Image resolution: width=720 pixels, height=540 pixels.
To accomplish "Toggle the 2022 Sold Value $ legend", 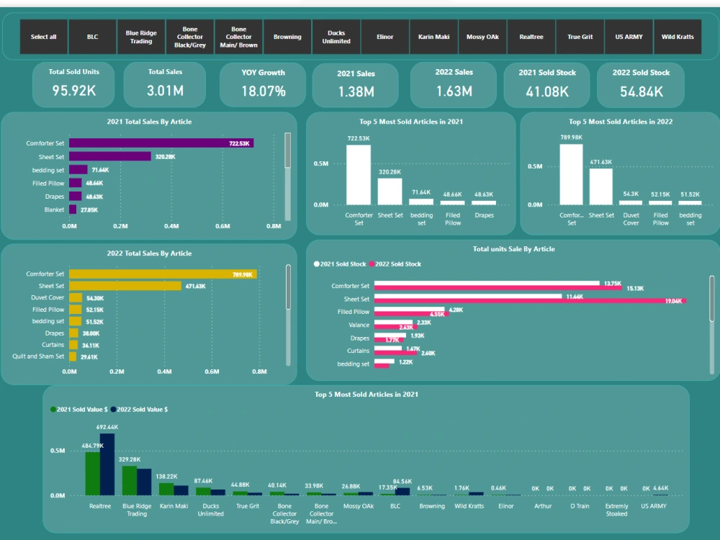I will 140,409.
